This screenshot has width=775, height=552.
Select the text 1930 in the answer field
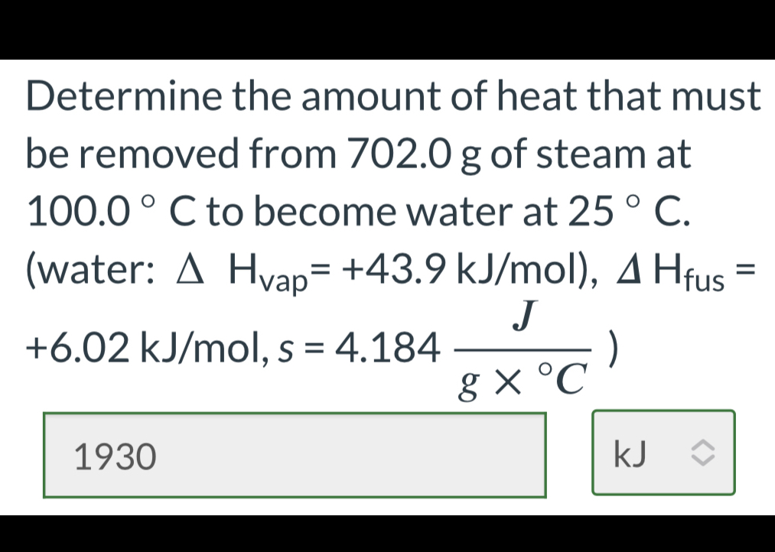pos(115,457)
